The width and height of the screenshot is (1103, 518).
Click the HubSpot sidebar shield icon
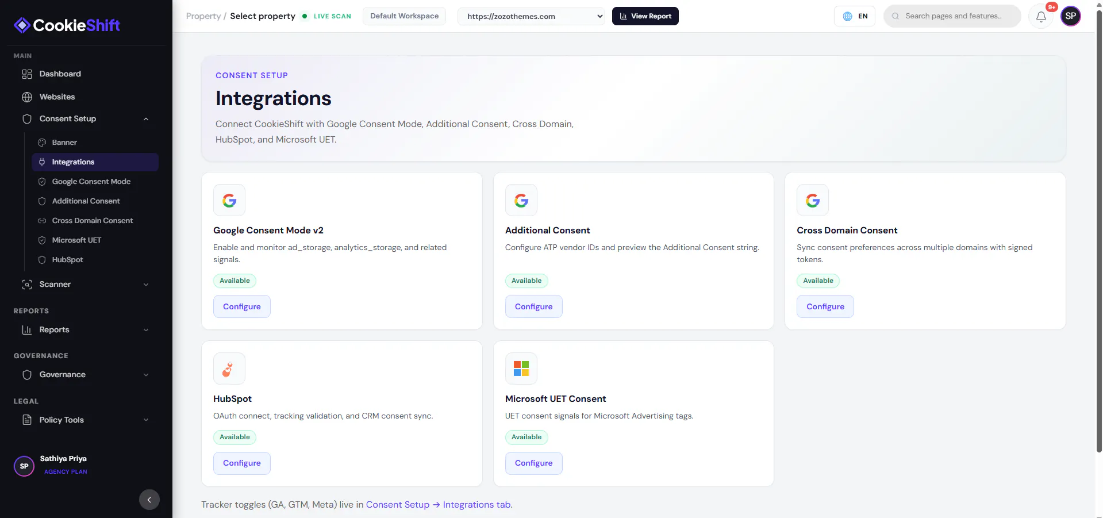pyautogui.click(x=42, y=260)
